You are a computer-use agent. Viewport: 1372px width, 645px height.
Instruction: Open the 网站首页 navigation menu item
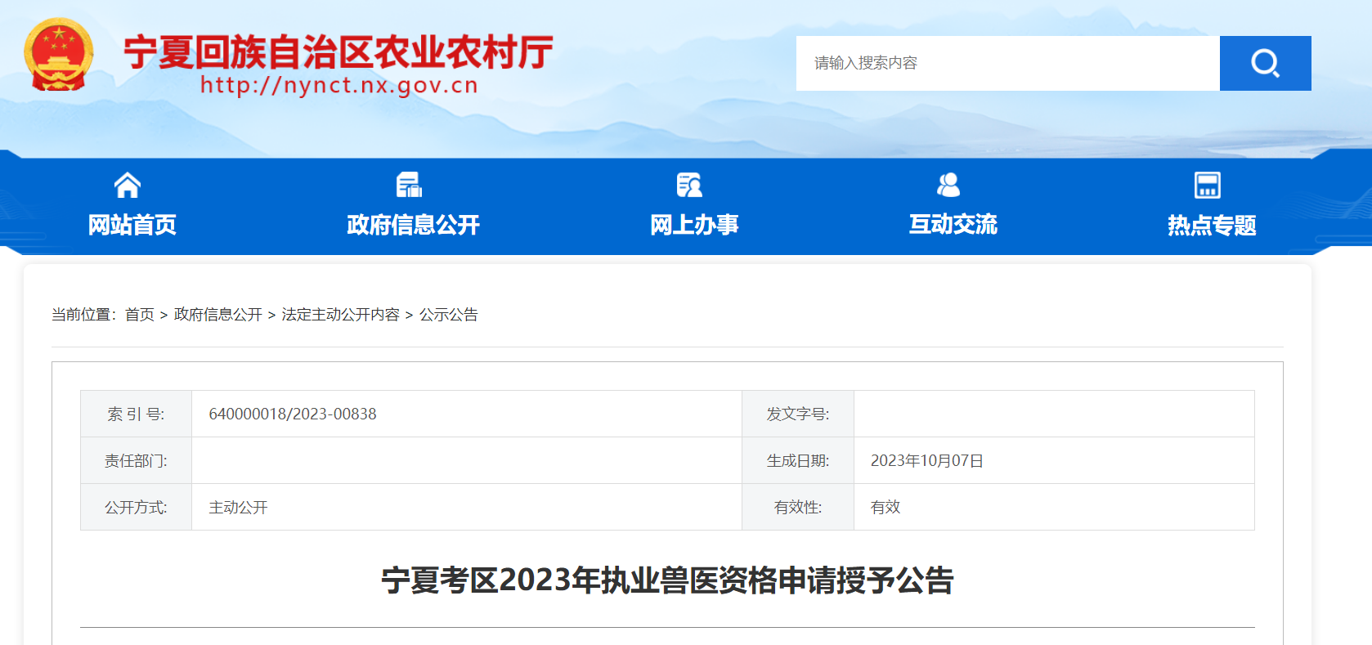pyautogui.click(x=132, y=225)
